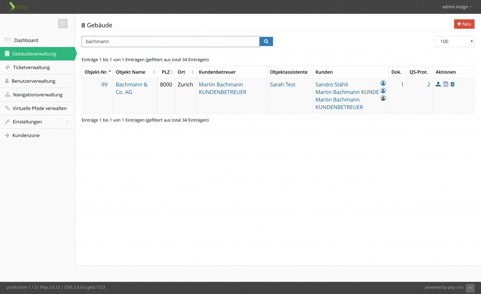This screenshot has width=481, height=294.
Task: Click the Ticketverwaltung ticket icon
Action: click(7, 67)
